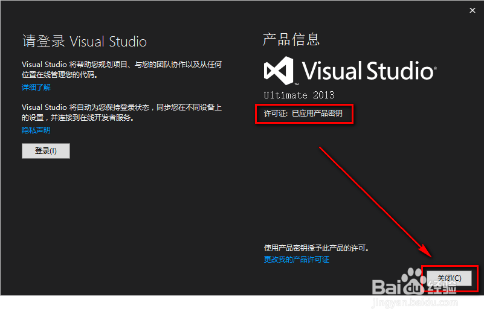Click the 请登录 Visual Studio heading

(84, 41)
